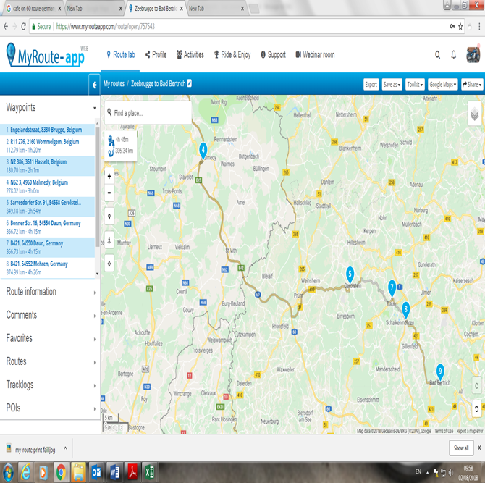Collapse the sidebar with the left arrow
The height and width of the screenshot is (483, 485).
click(x=94, y=85)
